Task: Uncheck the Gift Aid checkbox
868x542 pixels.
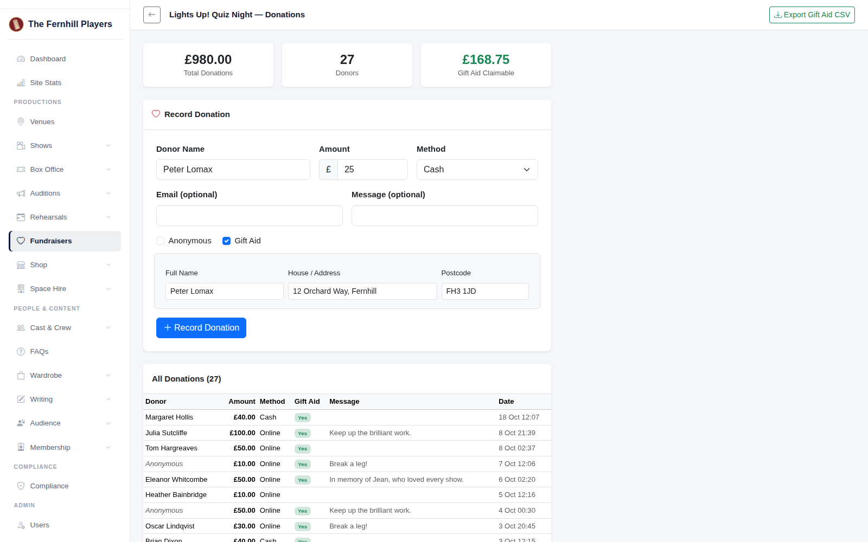Action: [x=226, y=241]
